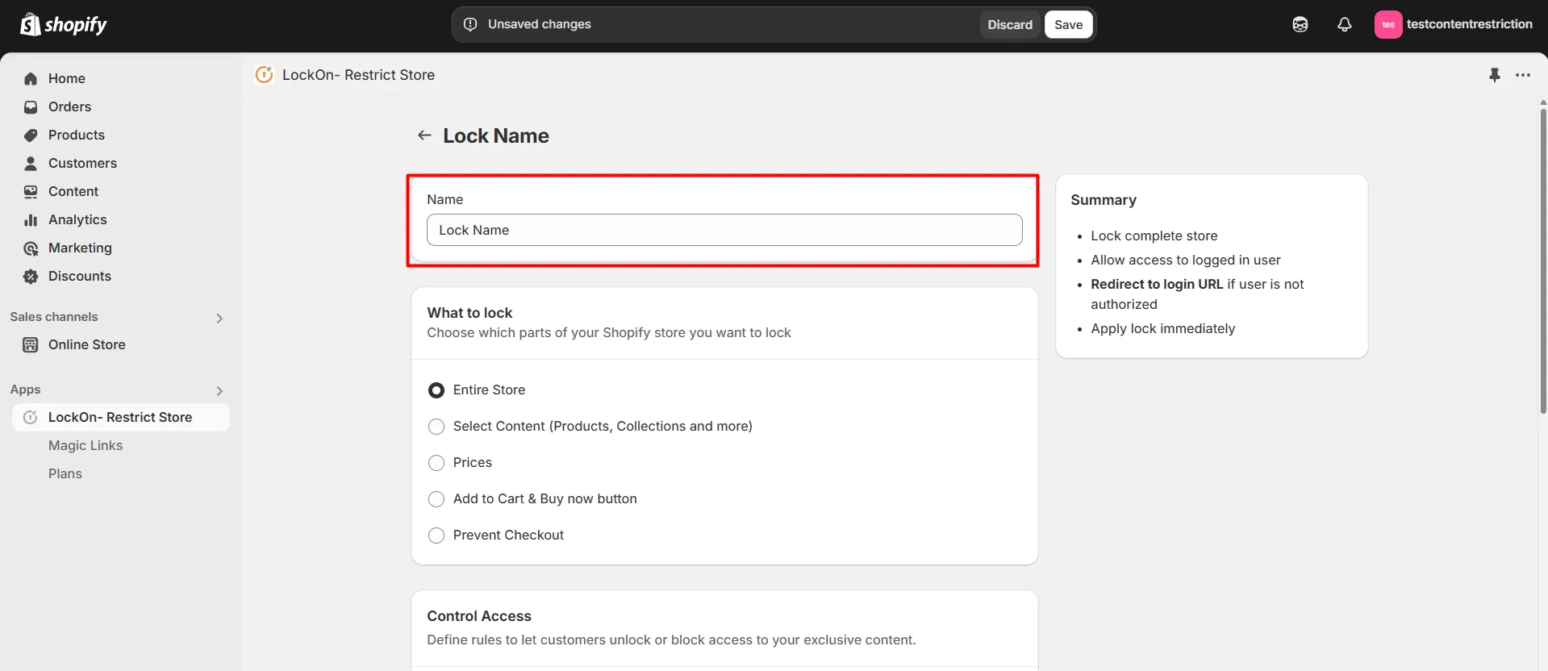This screenshot has height=671, width=1548.
Task: Click the Content label in sidebar
Action: click(x=73, y=191)
